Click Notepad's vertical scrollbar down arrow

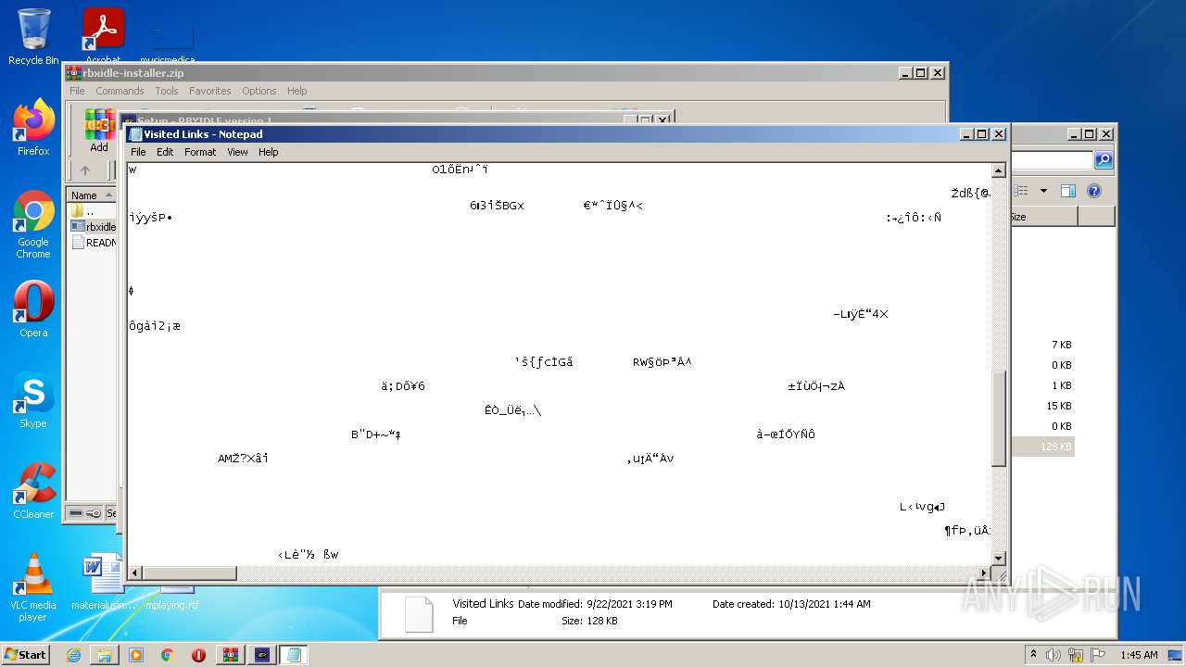click(999, 558)
